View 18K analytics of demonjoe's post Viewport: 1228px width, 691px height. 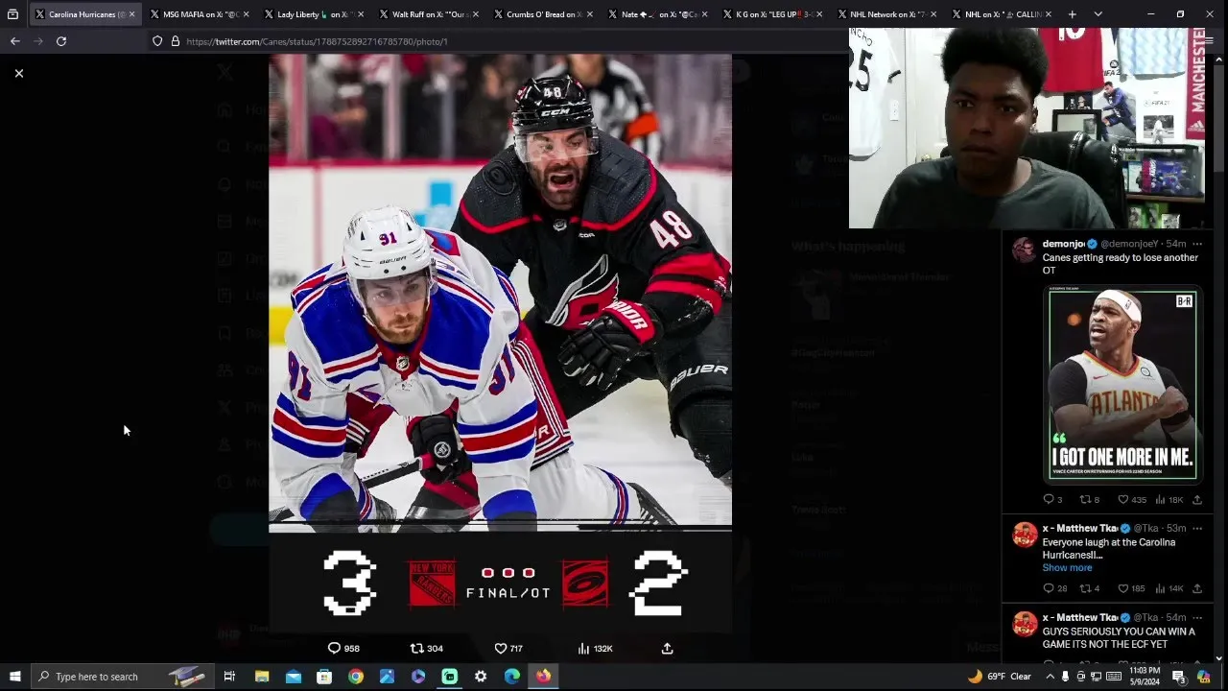(x=1169, y=500)
